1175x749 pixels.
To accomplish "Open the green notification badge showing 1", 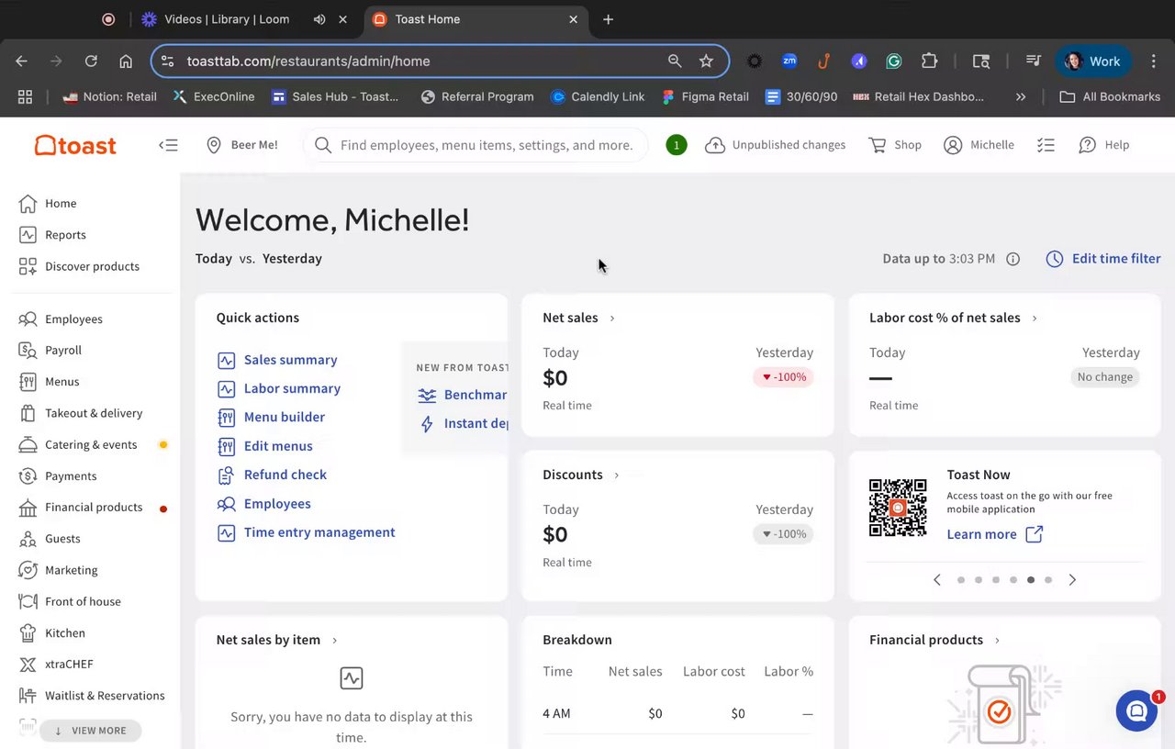I will (x=677, y=145).
